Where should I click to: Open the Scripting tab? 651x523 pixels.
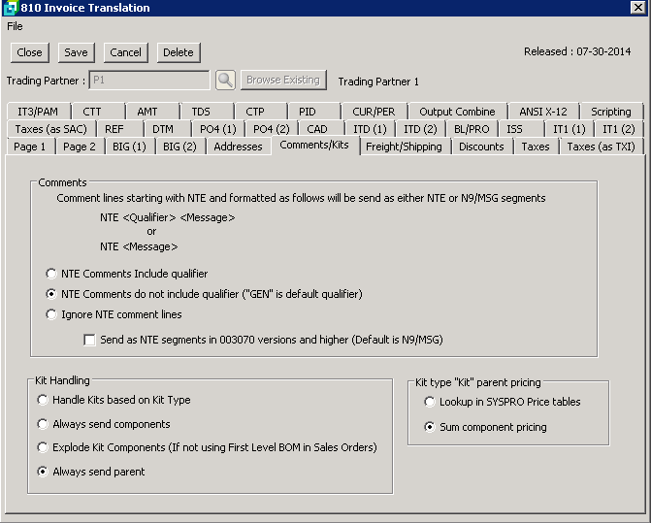point(611,112)
